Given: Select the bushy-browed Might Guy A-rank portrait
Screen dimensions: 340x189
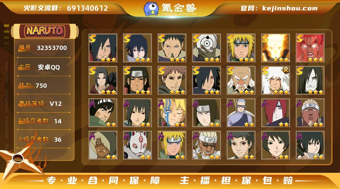Looking at the screenshot, I should click(x=103, y=113).
